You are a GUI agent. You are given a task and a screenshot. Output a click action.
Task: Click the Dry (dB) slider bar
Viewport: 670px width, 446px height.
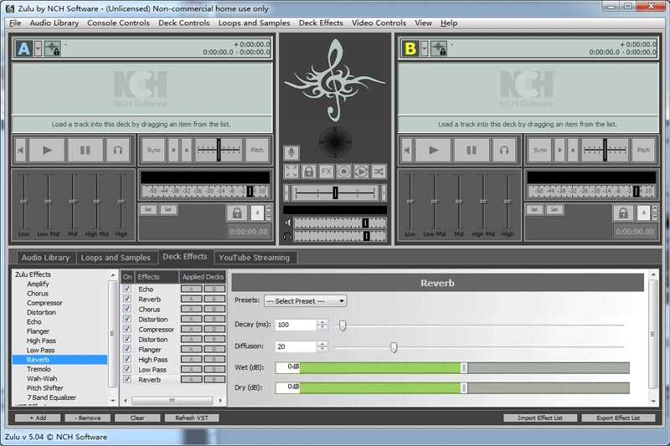pyautogui.click(x=452, y=388)
